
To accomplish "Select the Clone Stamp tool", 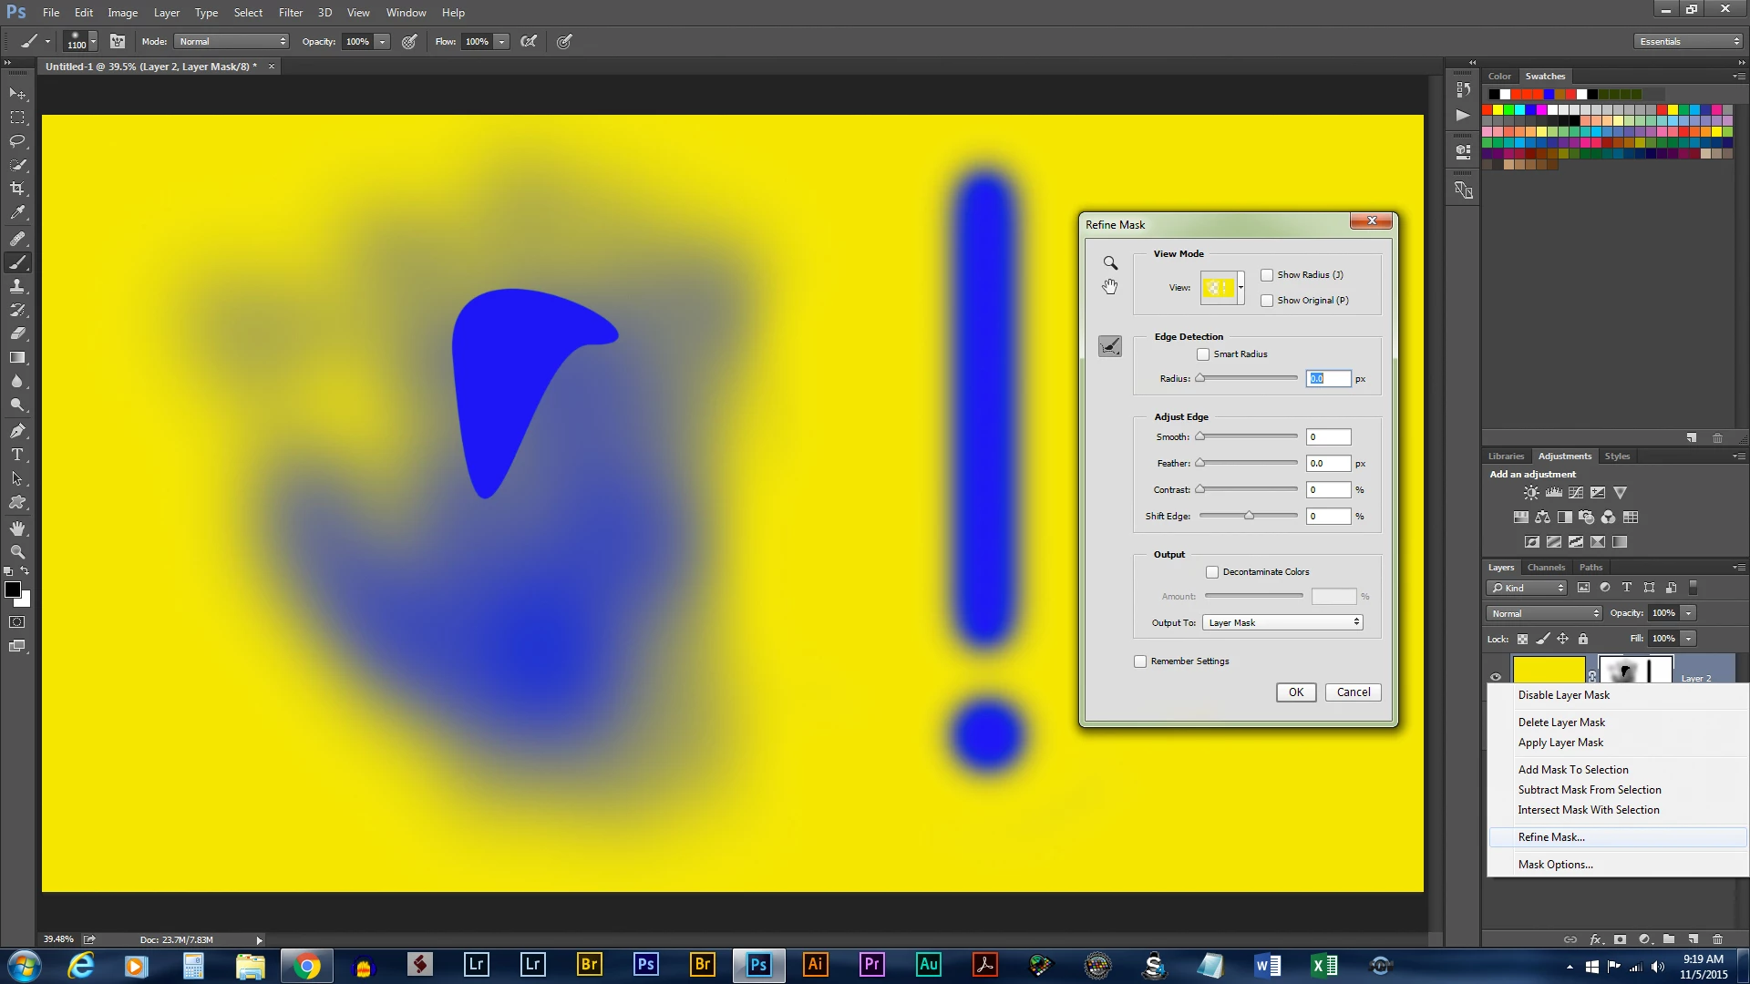I will point(17,286).
